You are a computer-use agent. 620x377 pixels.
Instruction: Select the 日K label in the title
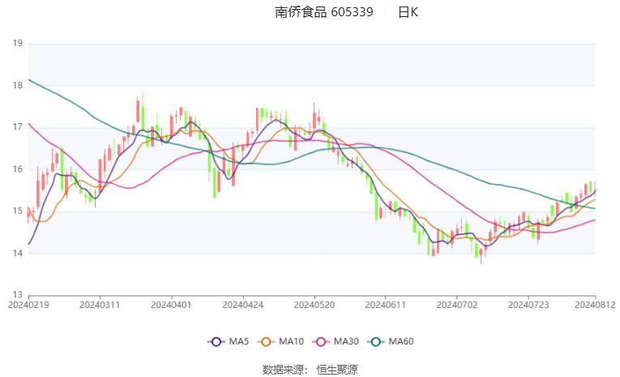point(408,12)
